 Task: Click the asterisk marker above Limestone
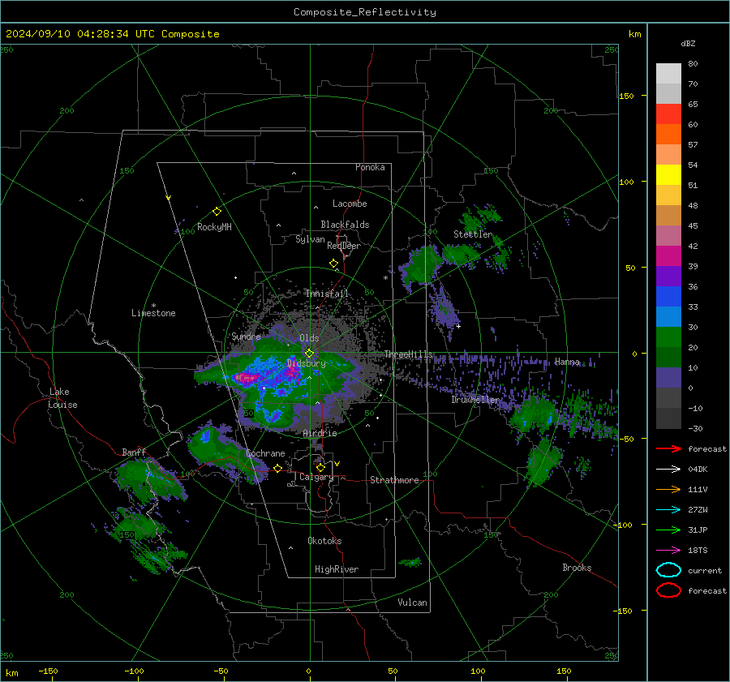pyautogui.click(x=153, y=306)
